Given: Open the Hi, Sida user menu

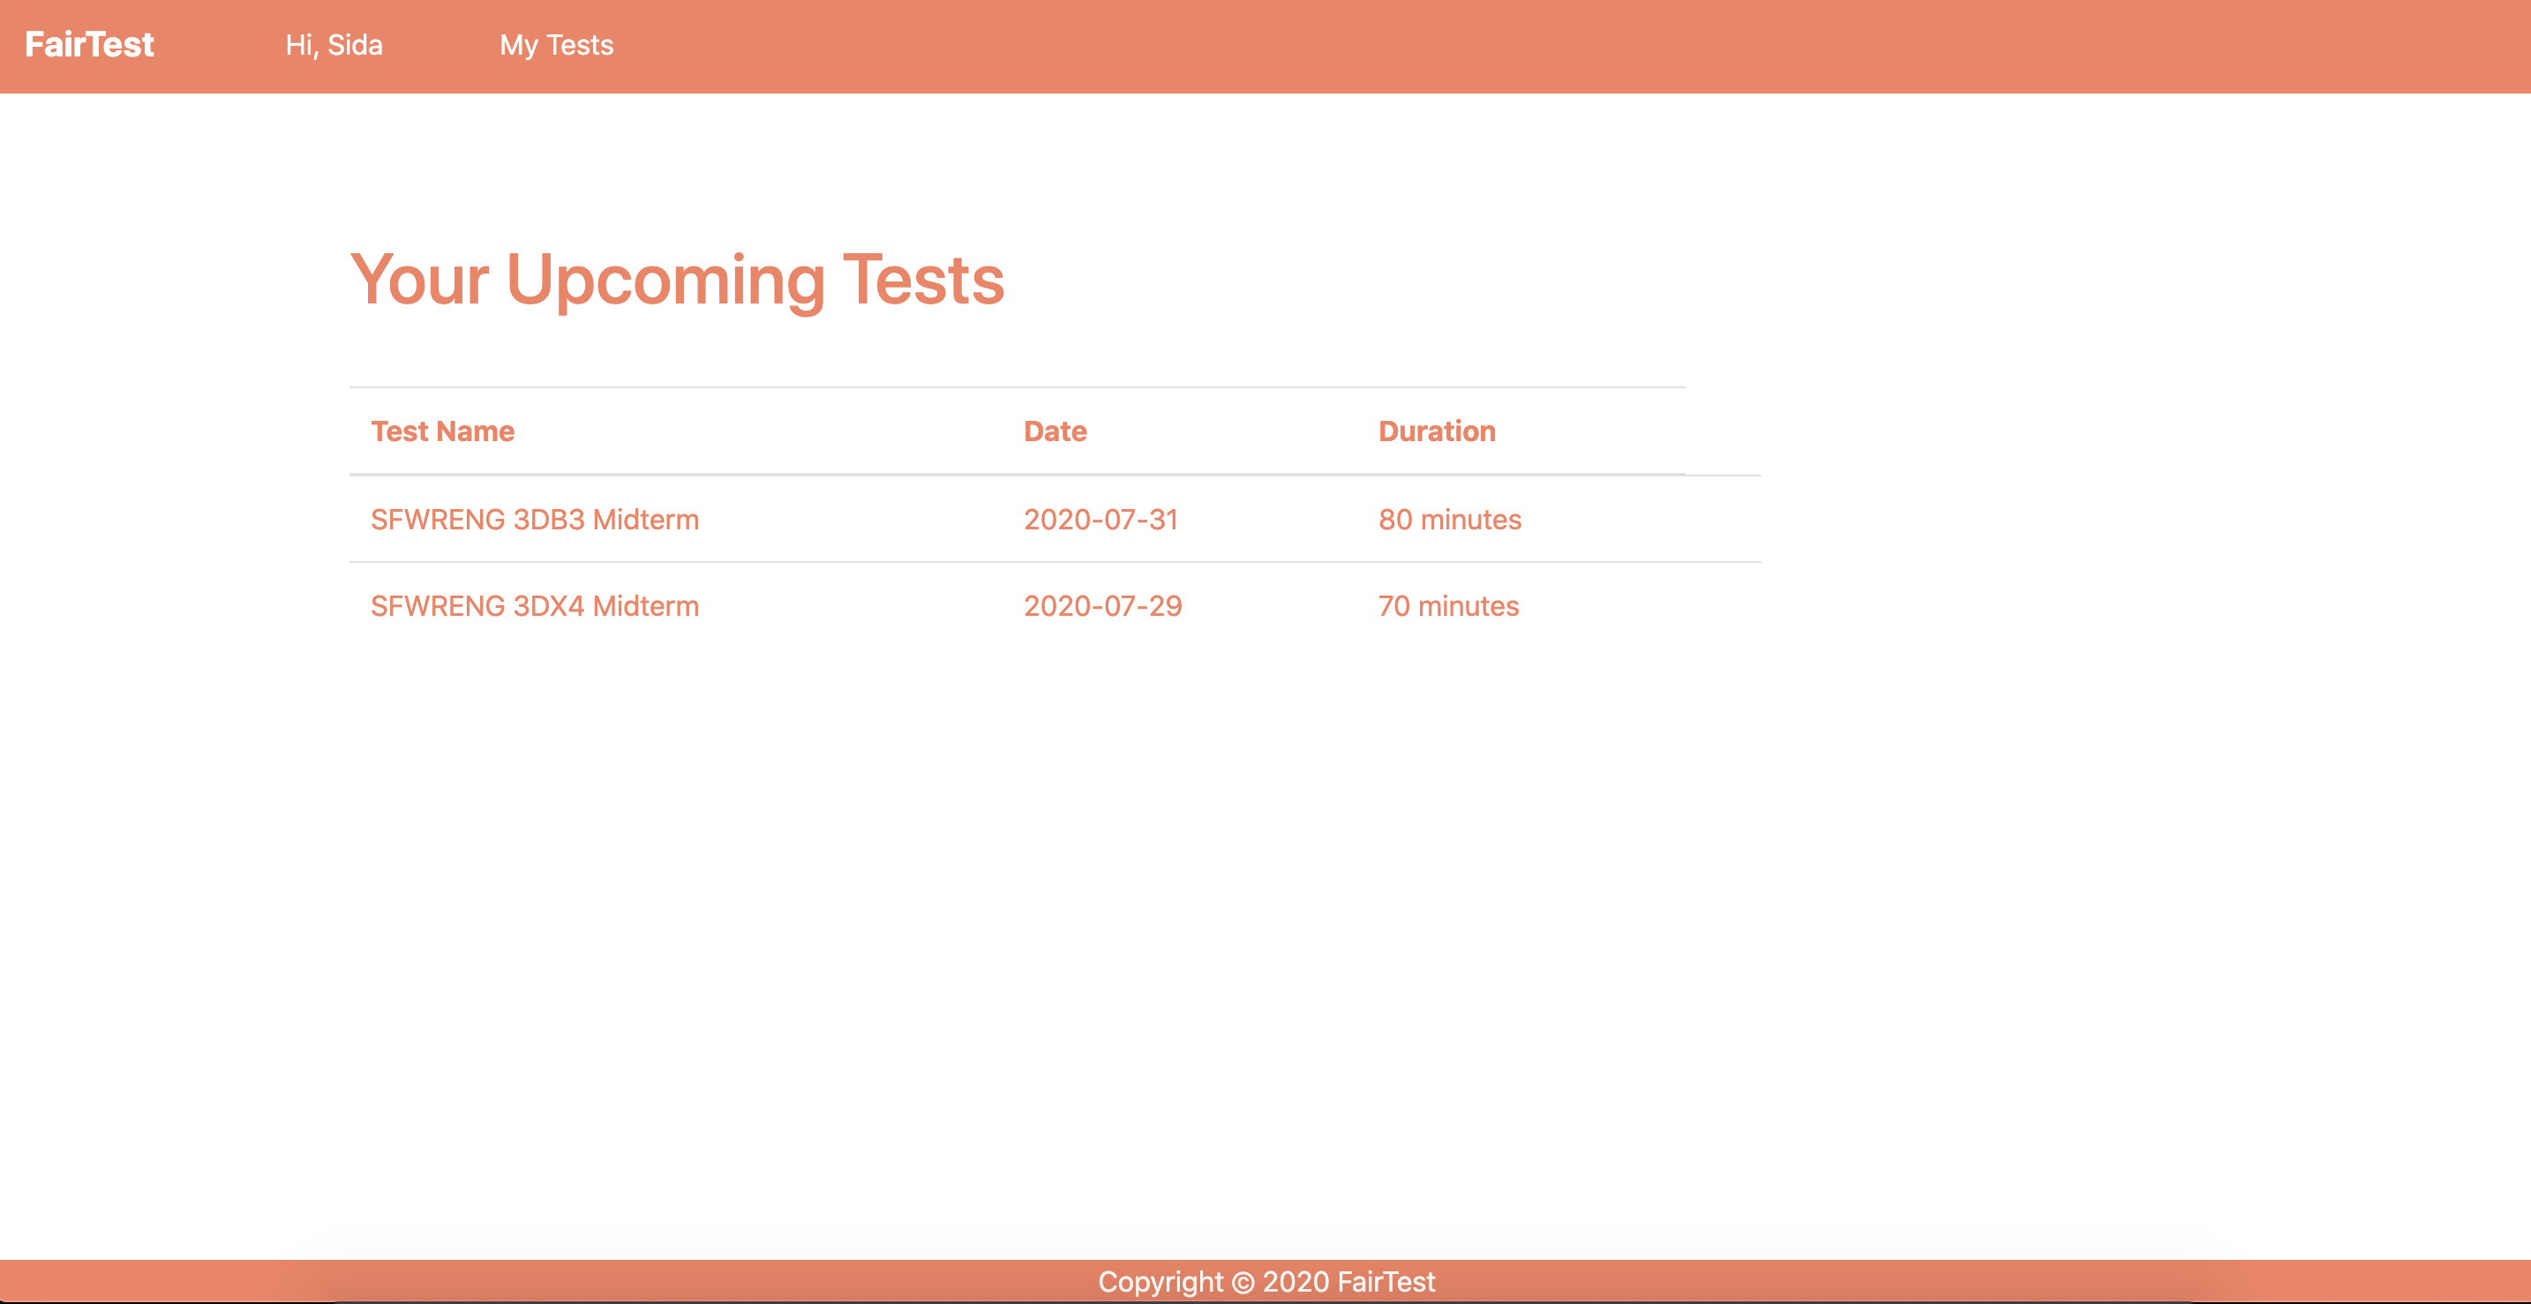Looking at the screenshot, I should pyautogui.click(x=334, y=45).
